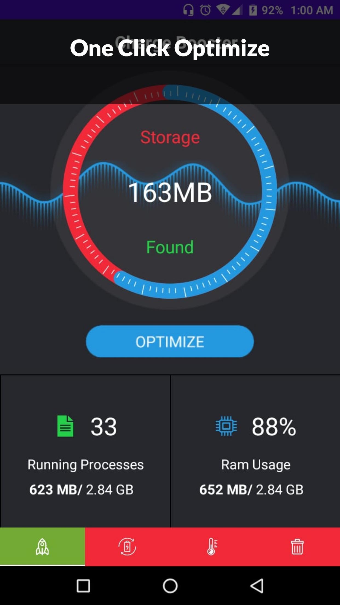Open the Ram Usage label
The width and height of the screenshot is (340, 605).
(x=256, y=465)
